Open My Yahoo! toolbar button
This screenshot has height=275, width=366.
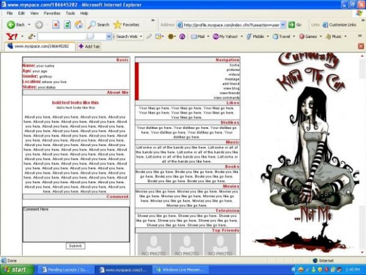click(x=225, y=36)
